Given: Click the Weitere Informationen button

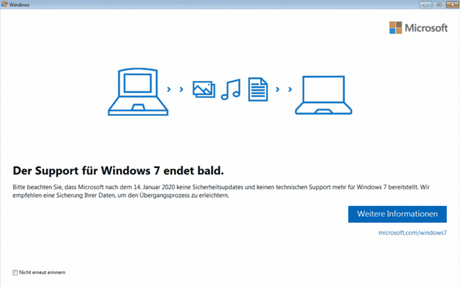Looking at the screenshot, I should pyautogui.click(x=397, y=214).
